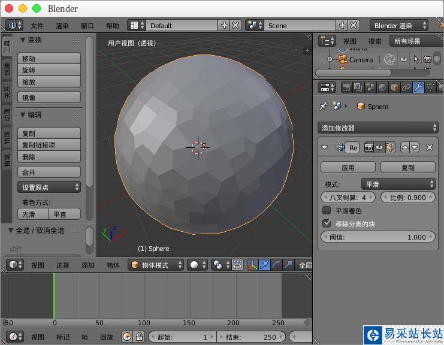Toggle Camera selectability cursor icon
The height and width of the screenshot is (345, 444).
tap(416, 59)
